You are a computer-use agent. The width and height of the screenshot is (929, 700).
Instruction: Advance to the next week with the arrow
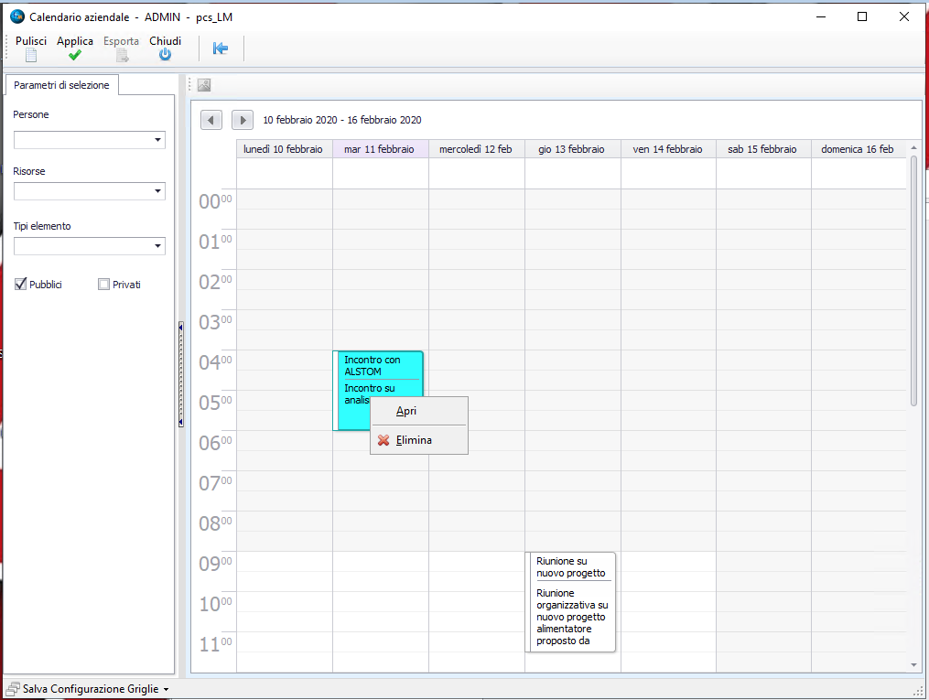click(x=243, y=120)
